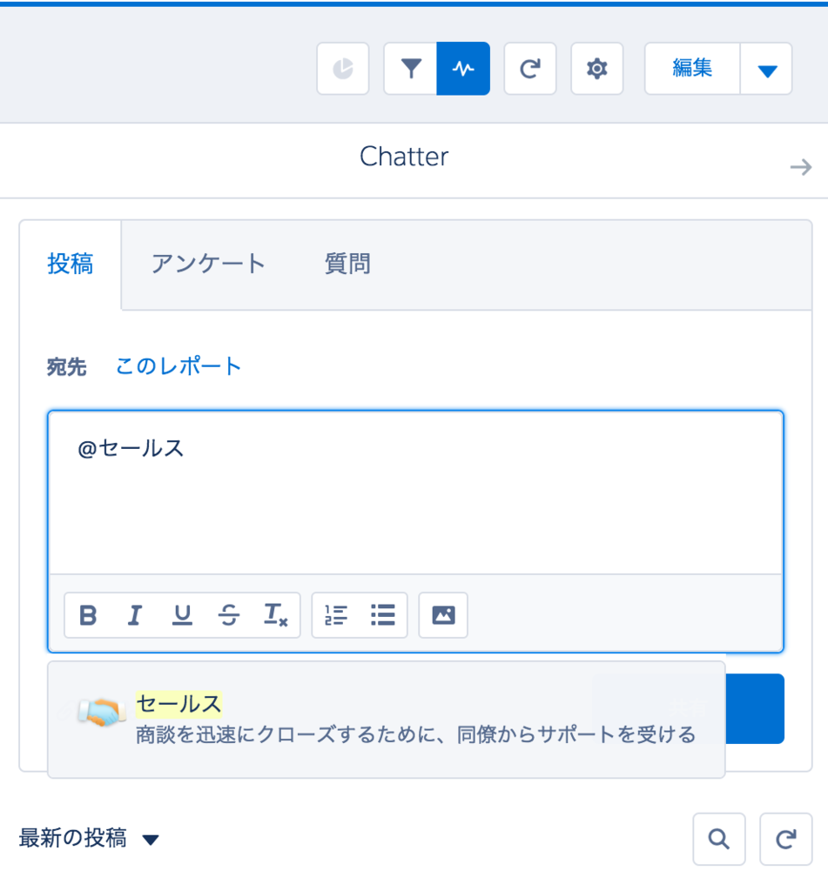Select the Chatter feed toggle icon
The image size is (828, 891).
[462, 68]
